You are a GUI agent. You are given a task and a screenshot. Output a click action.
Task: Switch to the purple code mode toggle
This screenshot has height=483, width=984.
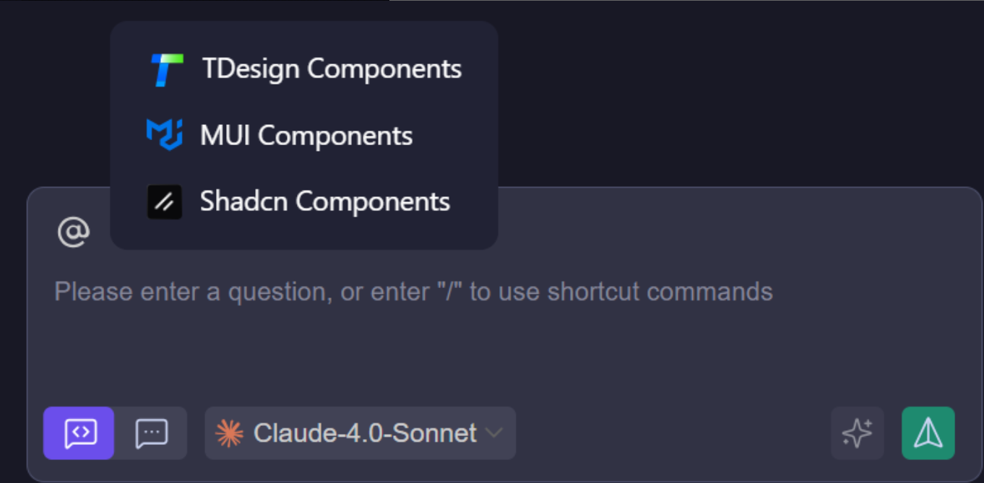(79, 433)
